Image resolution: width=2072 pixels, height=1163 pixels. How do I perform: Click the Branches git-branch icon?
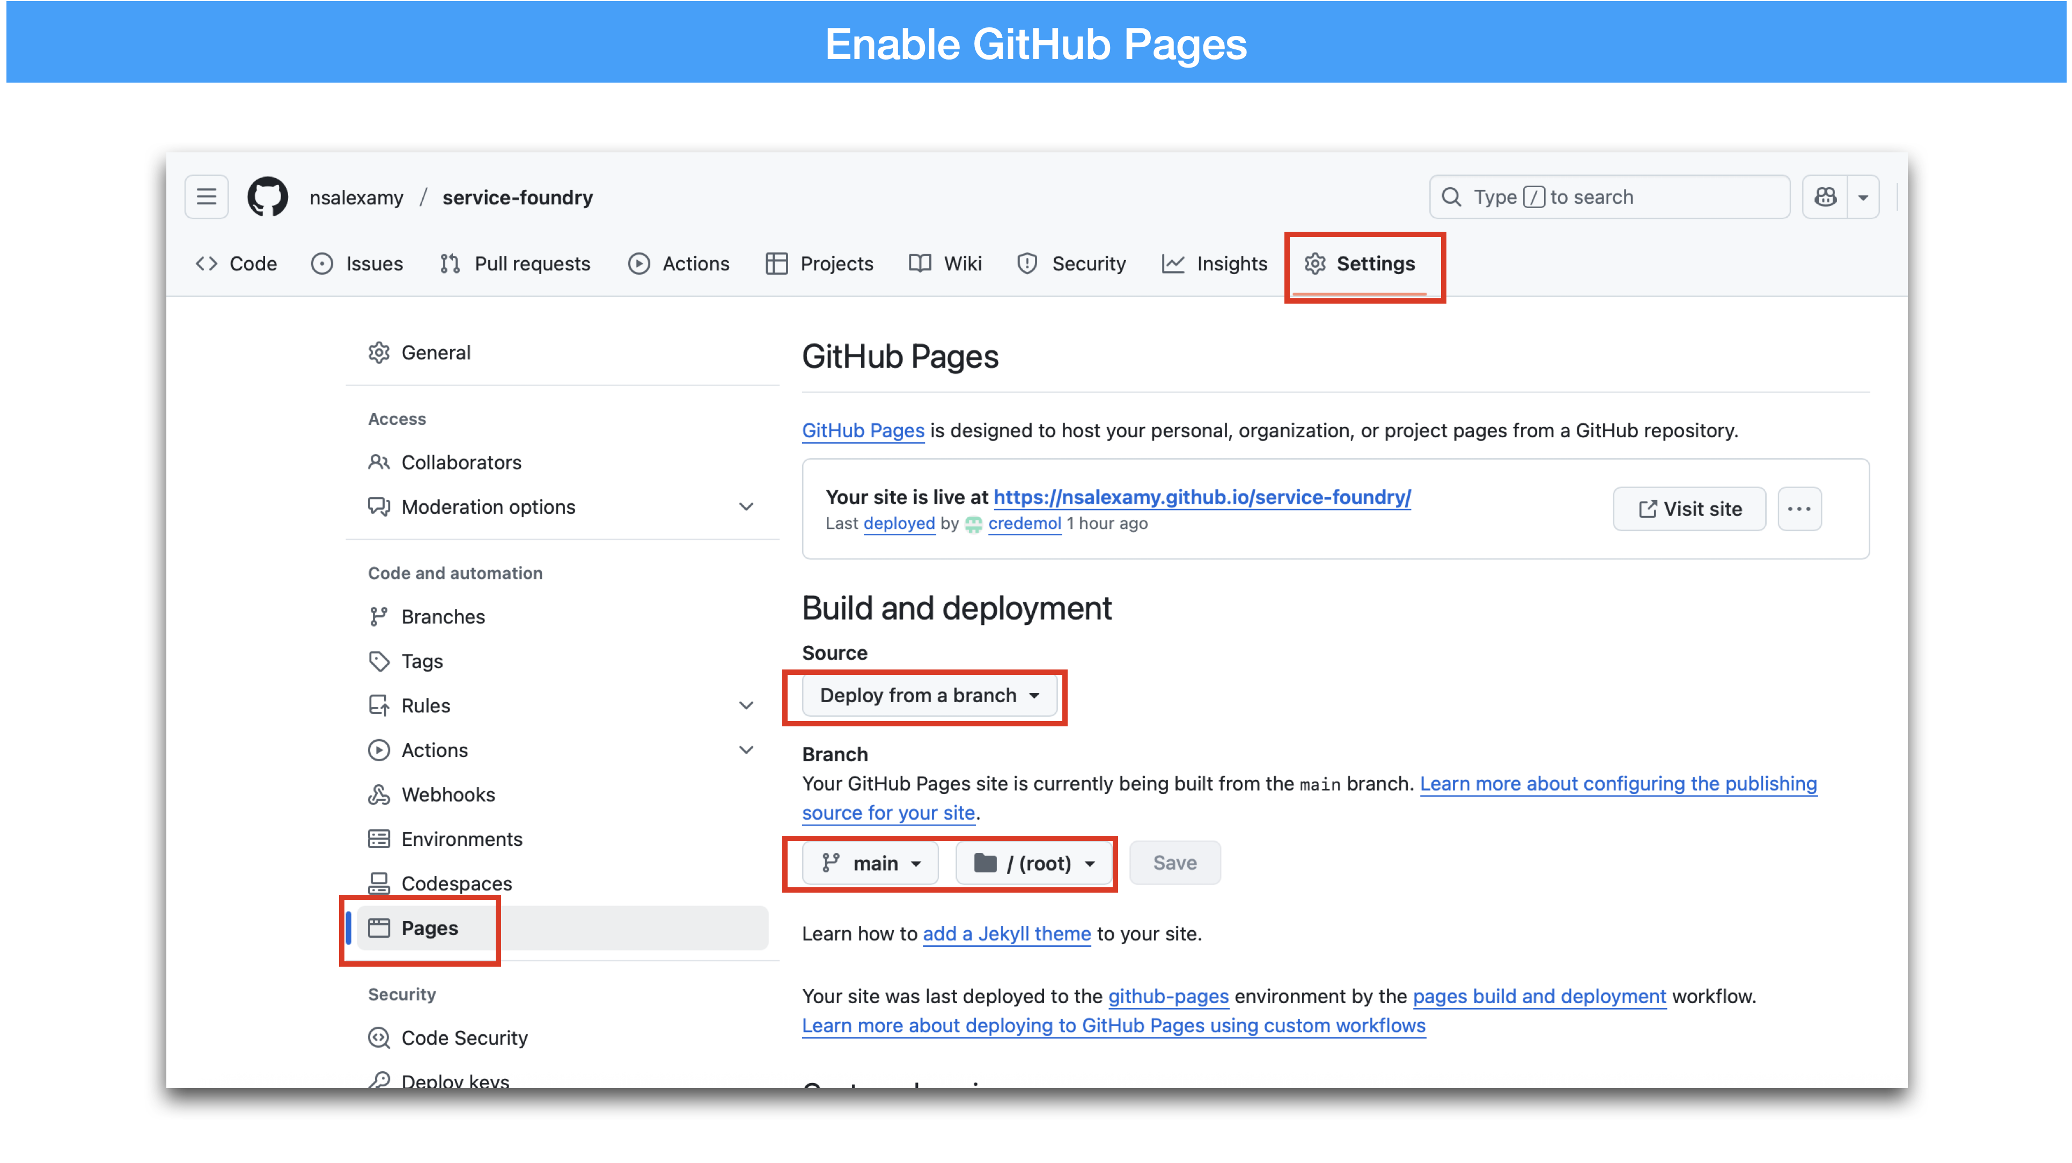pyautogui.click(x=379, y=617)
